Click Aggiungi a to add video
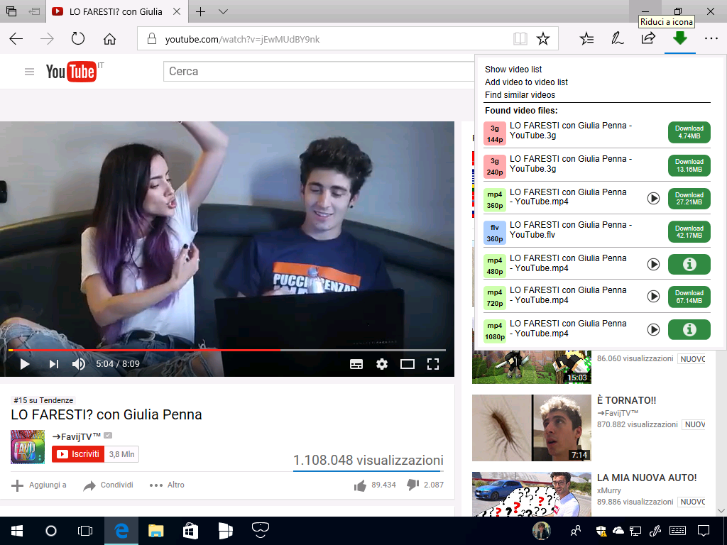 [x=39, y=485]
